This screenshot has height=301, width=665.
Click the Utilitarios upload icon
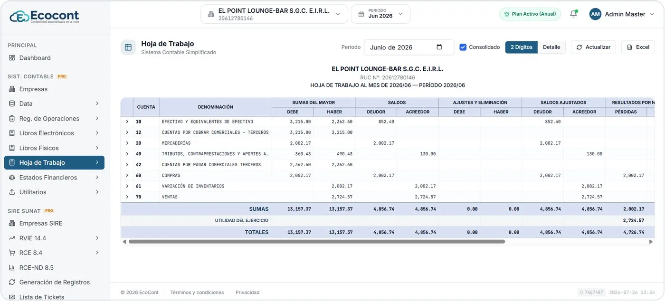coord(12,192)
